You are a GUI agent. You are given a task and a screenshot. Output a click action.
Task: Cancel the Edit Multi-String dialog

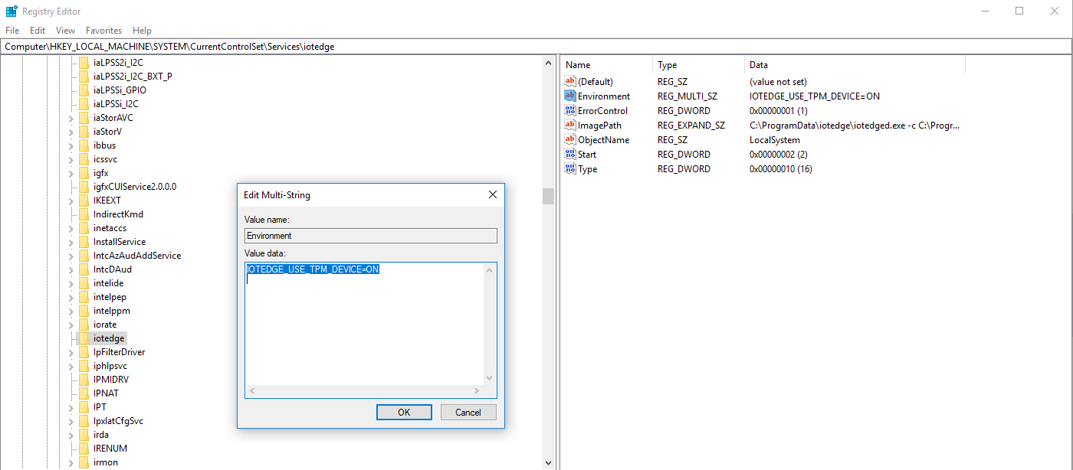(468, 412)
